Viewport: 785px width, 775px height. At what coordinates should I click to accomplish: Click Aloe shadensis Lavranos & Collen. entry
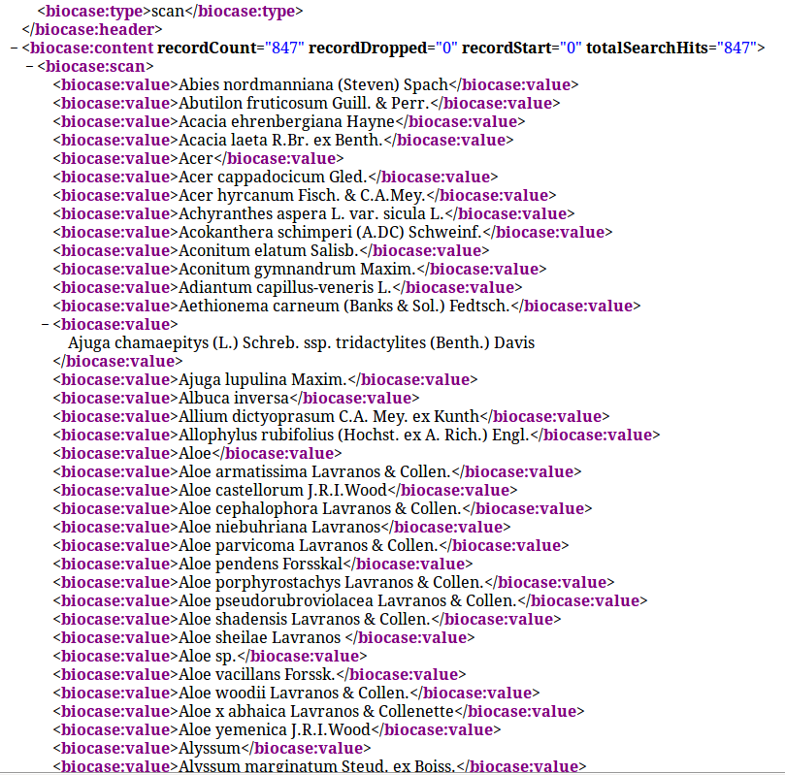(x=307, y=620)
